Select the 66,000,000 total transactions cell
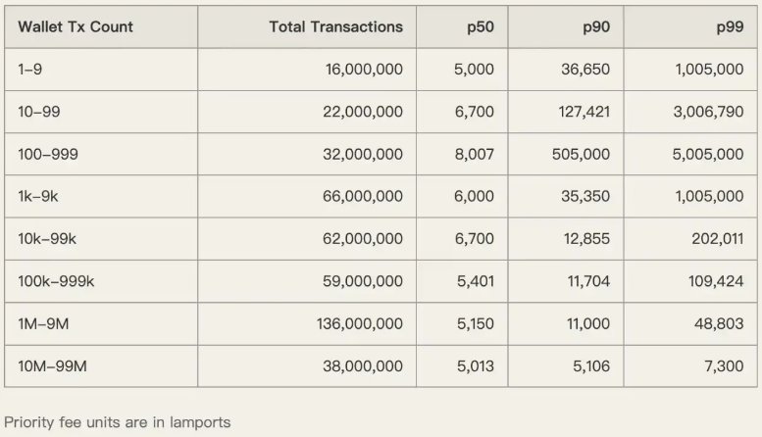Screen dimensions: 762x437 click(362, 196)
